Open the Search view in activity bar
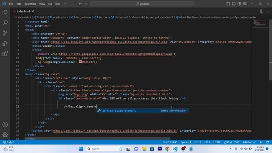This screenshot has width=272, height=153. (5, 23)
